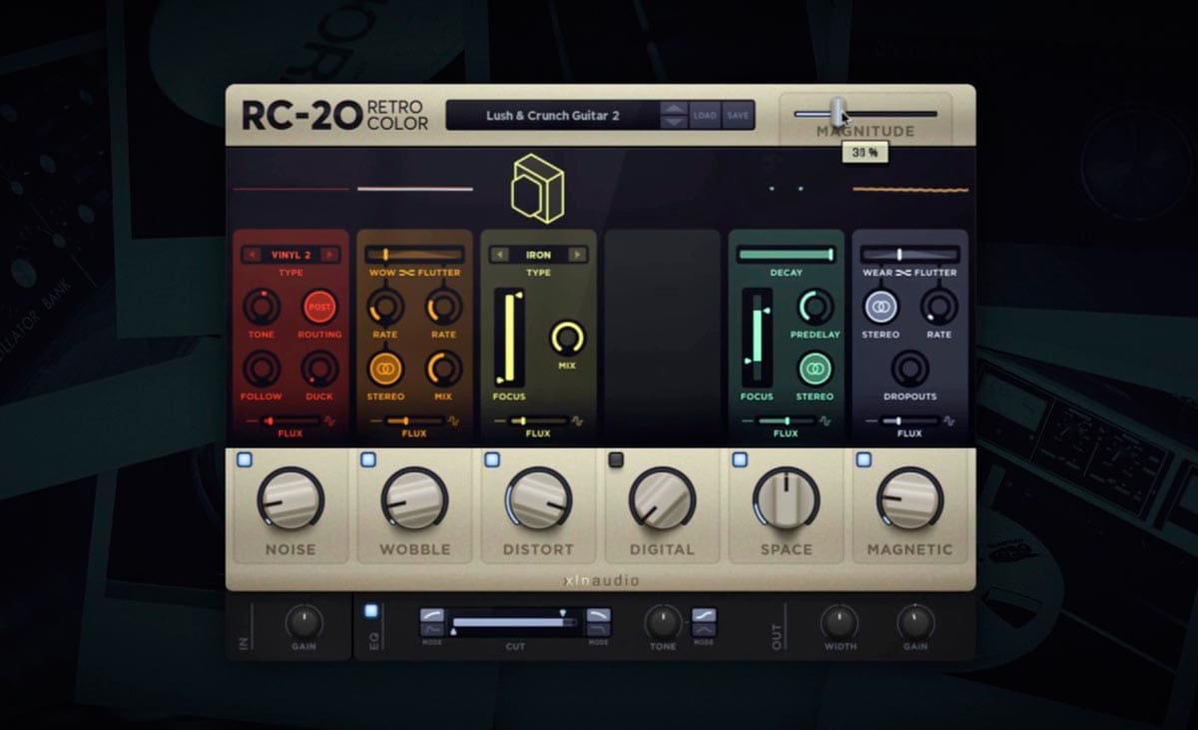The image size is (1198, 730).
Task: Toggle the Magnetic stereo button
Action: [881, 307]
